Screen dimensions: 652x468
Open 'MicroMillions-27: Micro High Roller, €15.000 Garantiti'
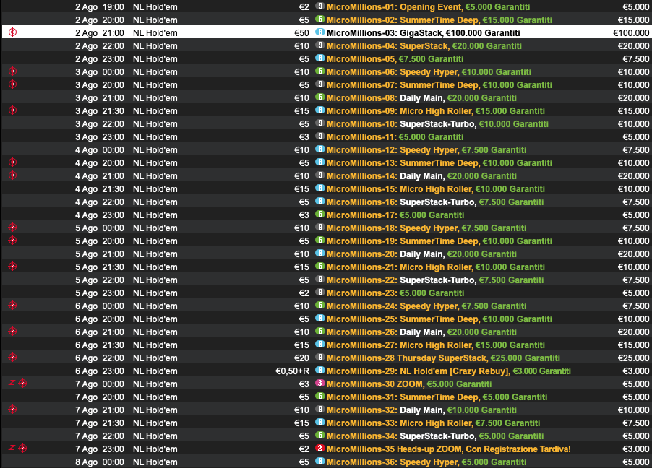pyautogui.click(x=436, y=345)
